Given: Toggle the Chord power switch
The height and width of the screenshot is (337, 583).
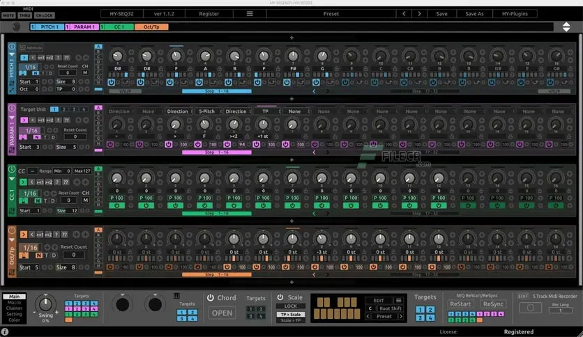Looking at the screenshot, I should point(211,297).
